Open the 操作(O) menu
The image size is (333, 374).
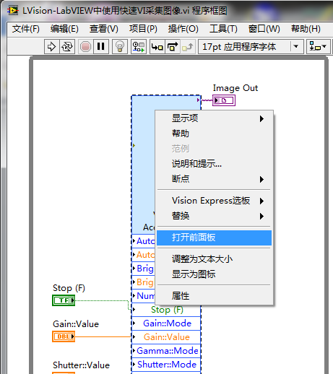(183, 29)
